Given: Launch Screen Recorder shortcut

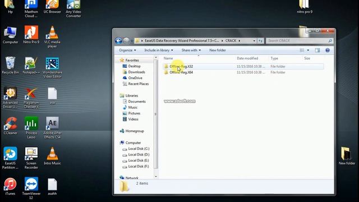Looking at the screenshot, I should coord(31,158).
